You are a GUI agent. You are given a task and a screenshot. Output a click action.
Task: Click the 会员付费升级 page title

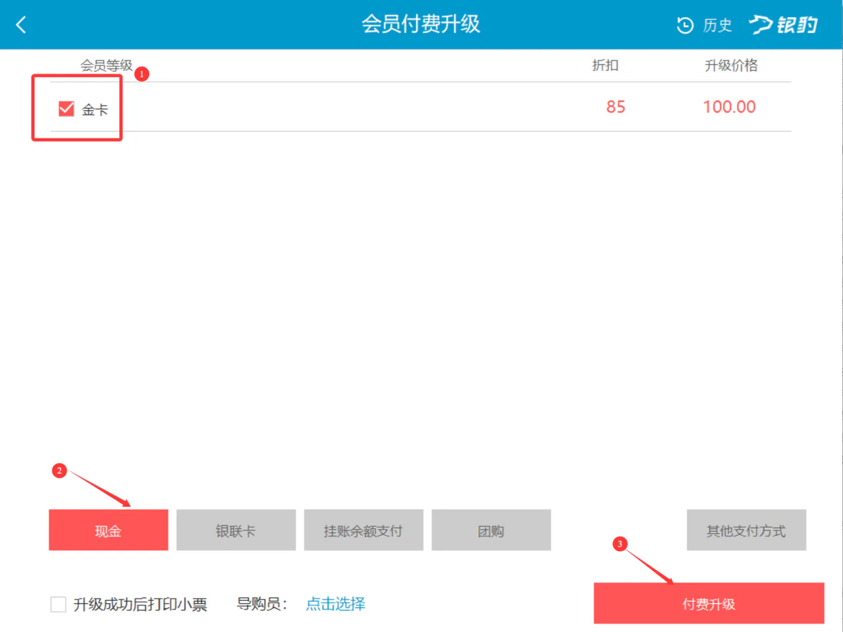(x=421, y=24)
